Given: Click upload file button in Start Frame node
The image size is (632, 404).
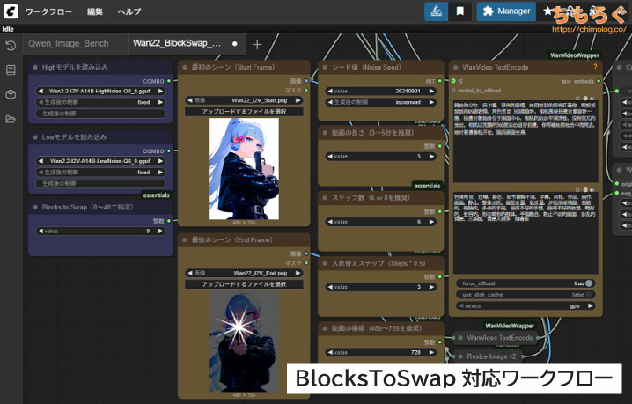Looking at the screenshot, I should [244, 112].
